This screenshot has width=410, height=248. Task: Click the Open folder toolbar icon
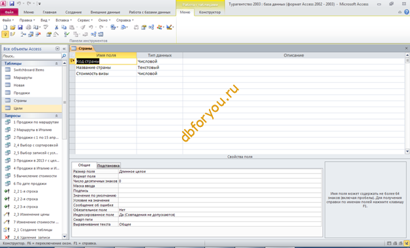(12, 27)
